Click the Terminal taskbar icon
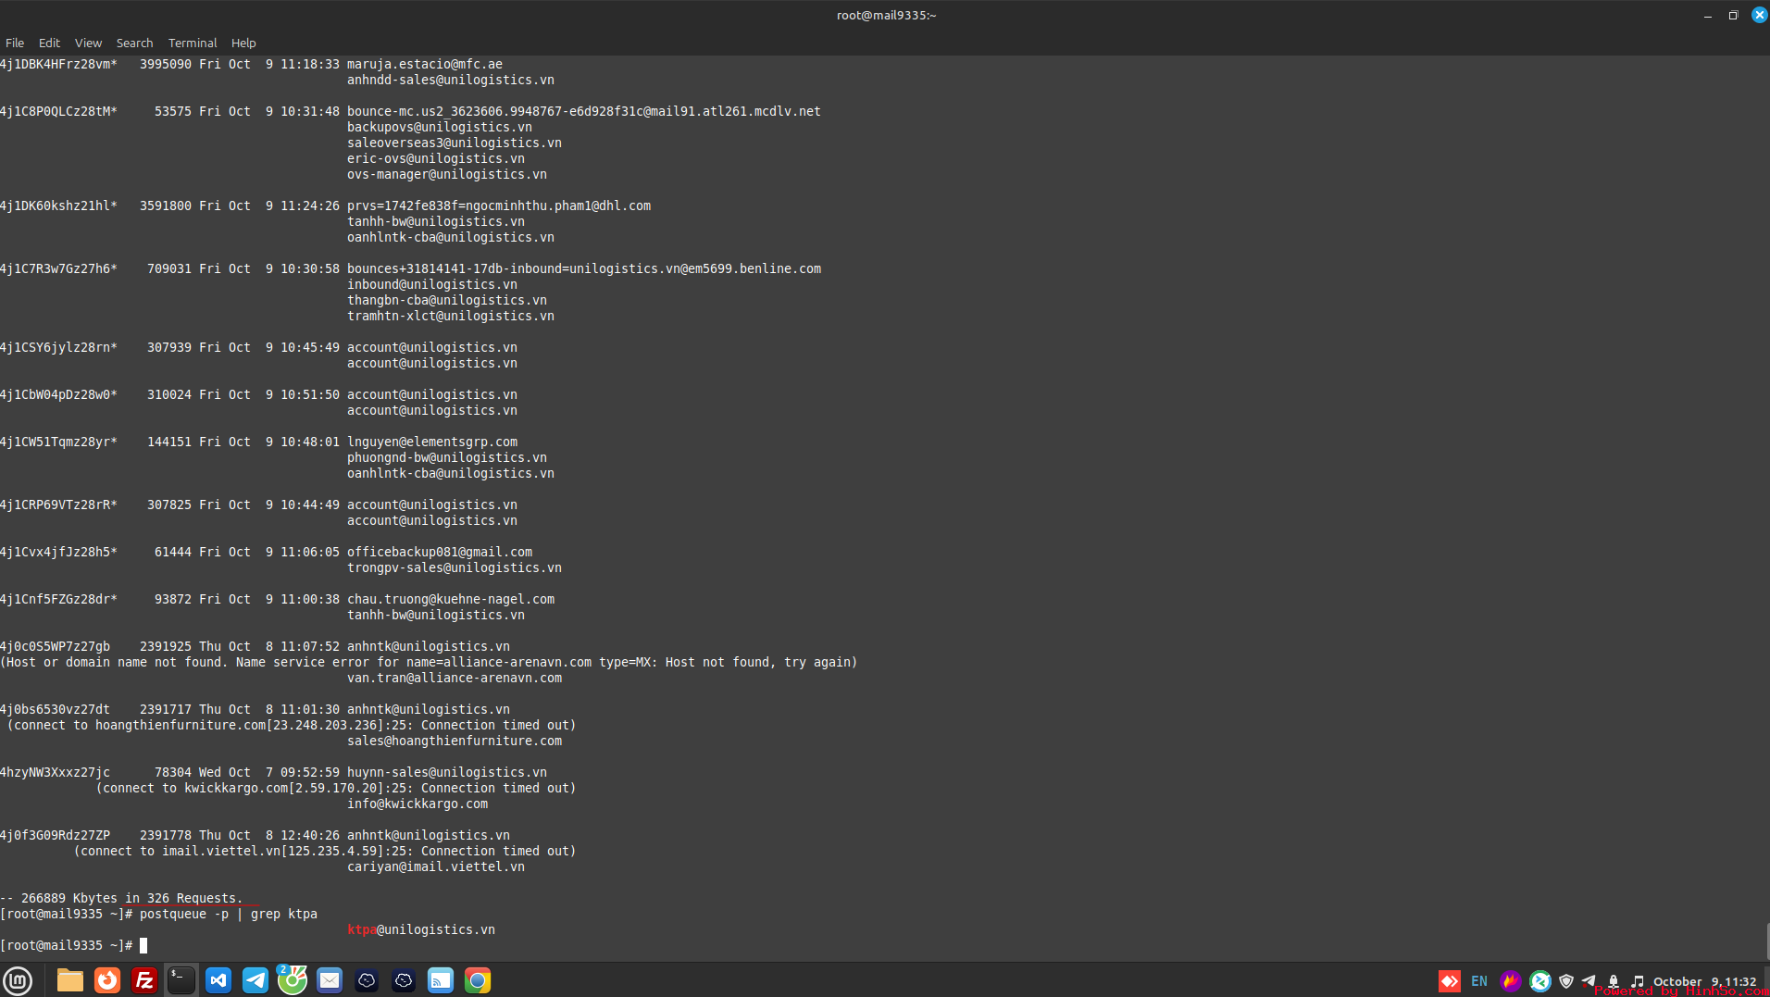 [x=181, y=980]
